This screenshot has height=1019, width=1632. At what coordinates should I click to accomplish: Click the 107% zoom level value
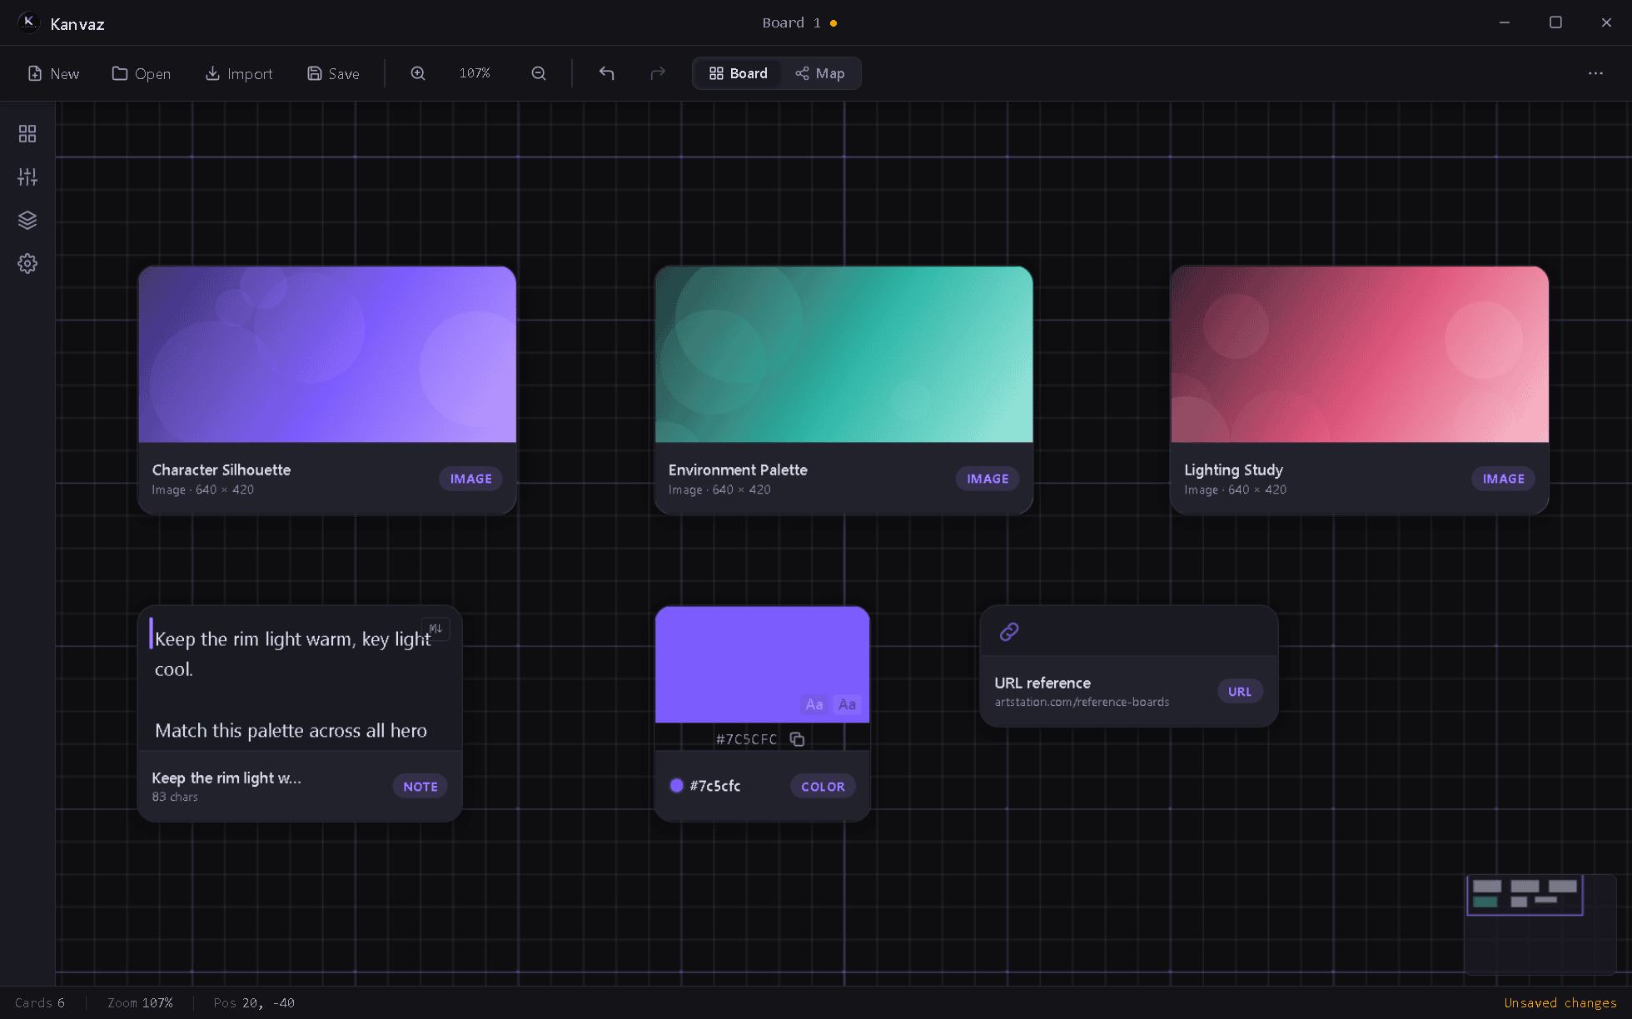[x=475, y=73]
